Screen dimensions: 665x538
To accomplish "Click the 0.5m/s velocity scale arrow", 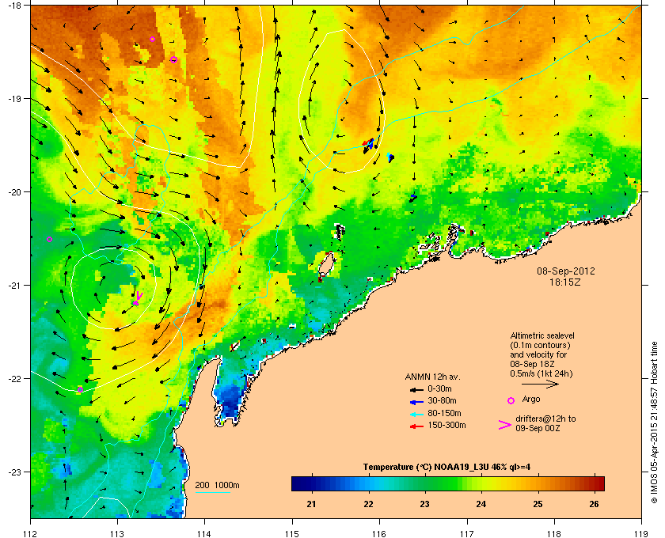I will (x=540, y=384).
